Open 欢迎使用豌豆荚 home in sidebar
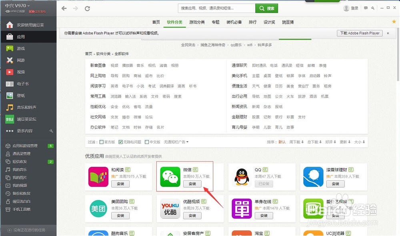Screen dimensions: 400x236 28,25
